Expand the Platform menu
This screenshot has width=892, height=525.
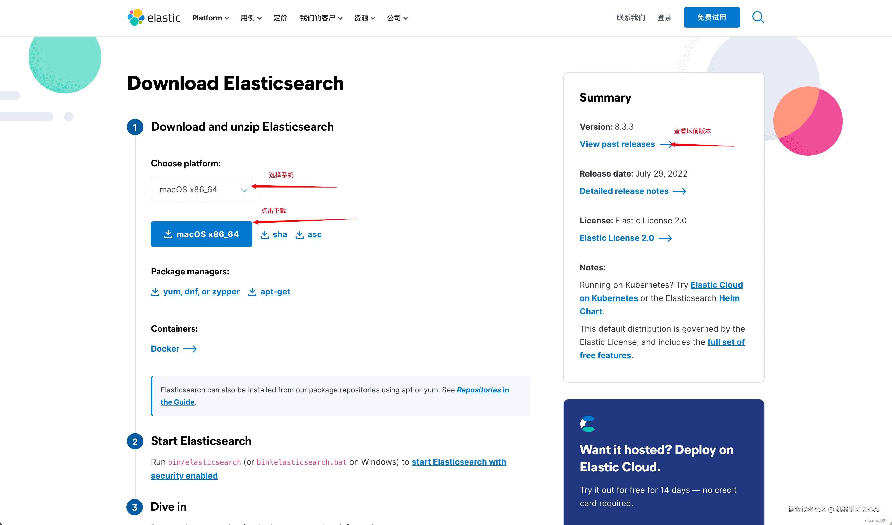[210, 18]
